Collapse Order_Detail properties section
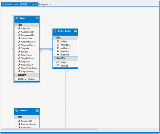 [55, 37]
